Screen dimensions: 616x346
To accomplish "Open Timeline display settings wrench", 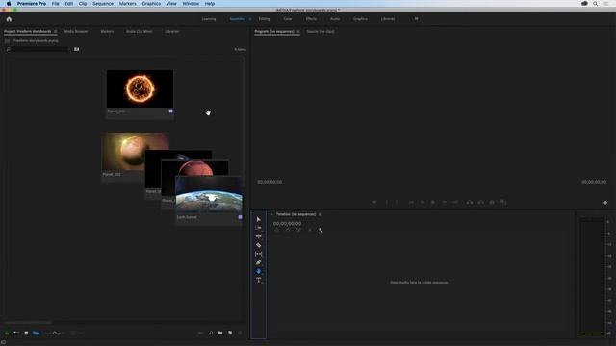I will tap(321, 231).
